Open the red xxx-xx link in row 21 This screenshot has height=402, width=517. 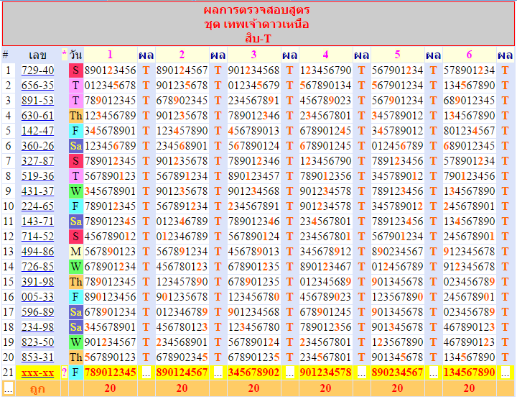[x=37, y=373]
